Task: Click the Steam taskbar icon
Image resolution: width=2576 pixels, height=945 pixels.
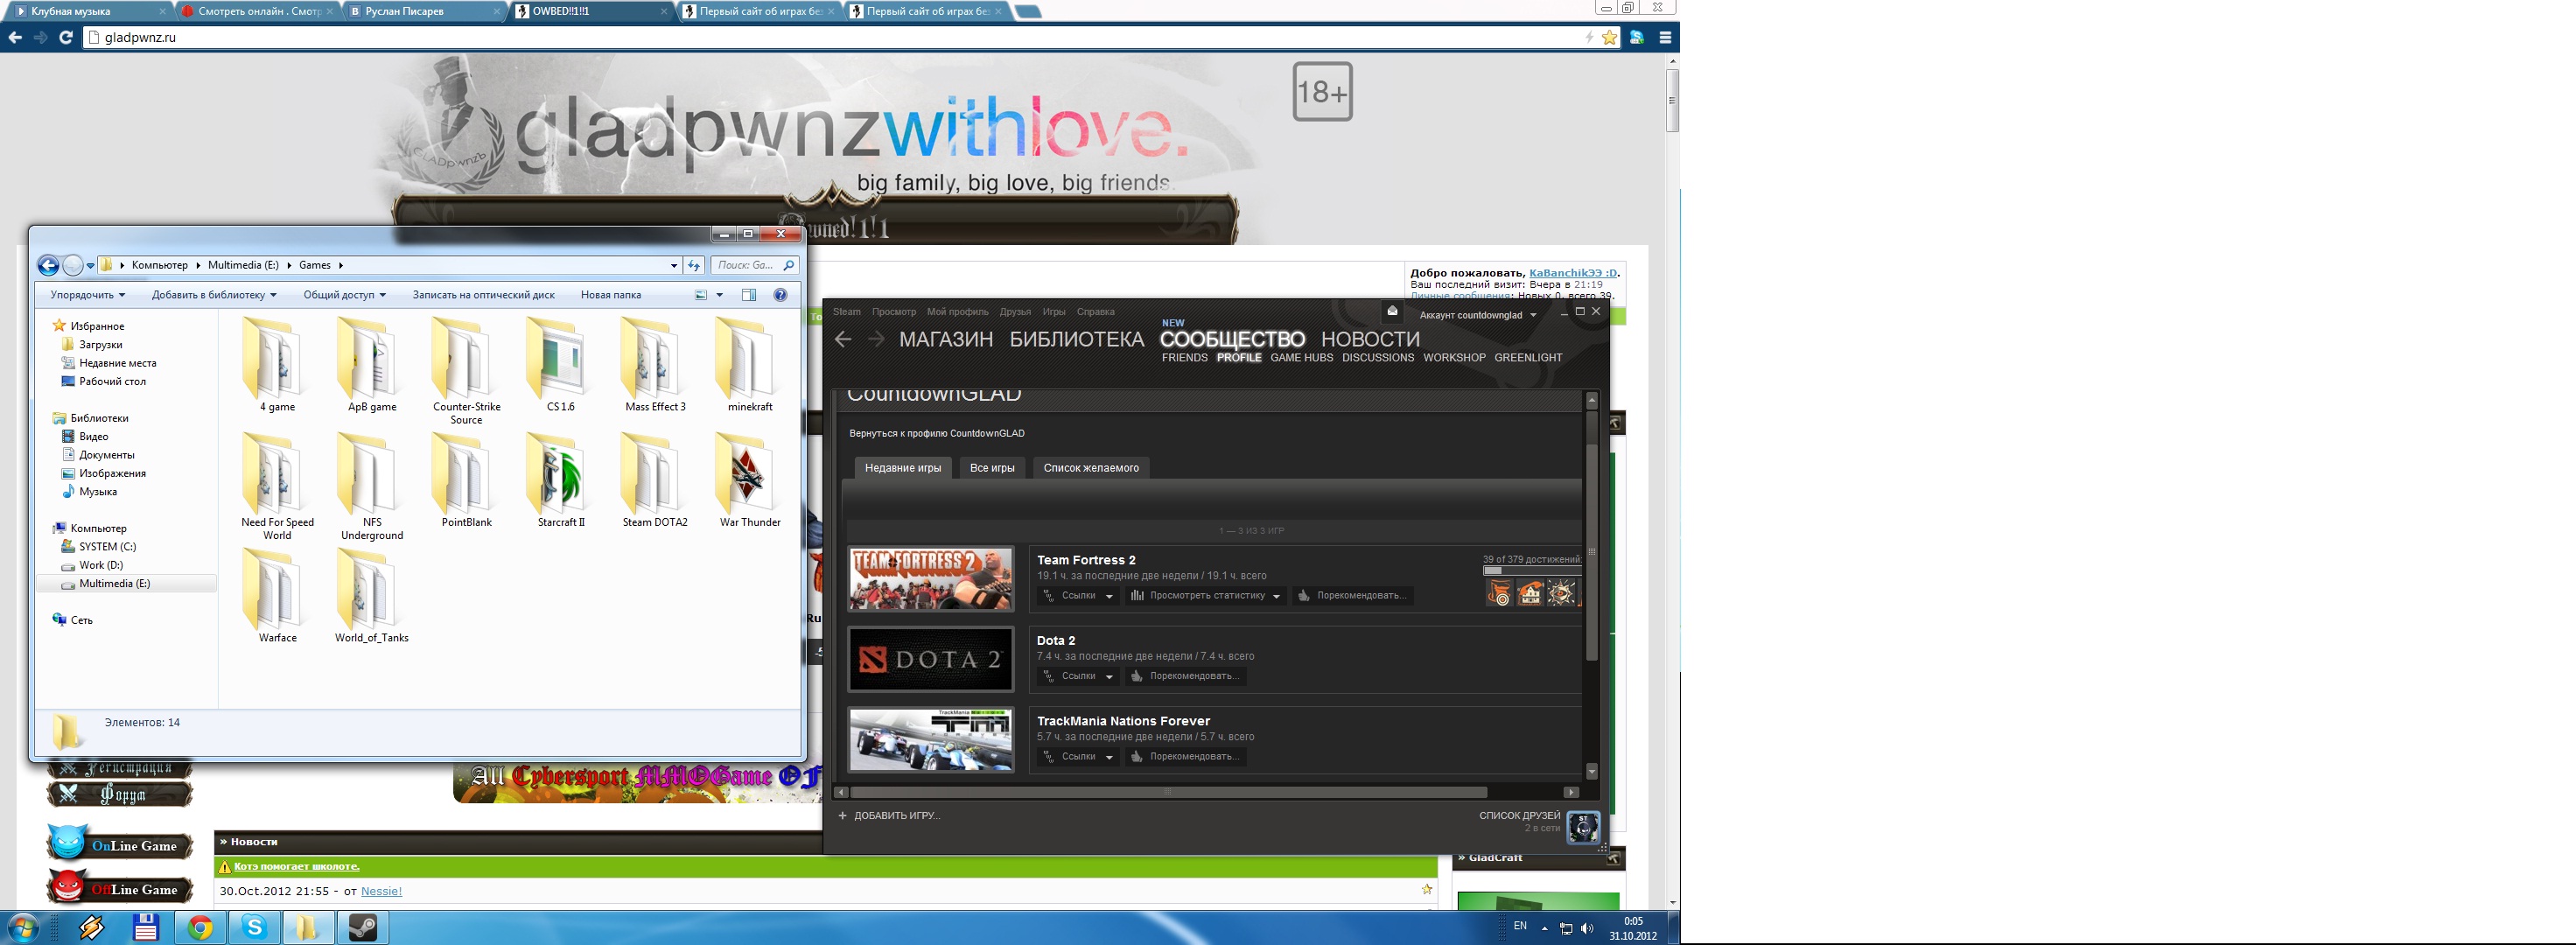Action: pyautogui.click(x=362, y=928)
